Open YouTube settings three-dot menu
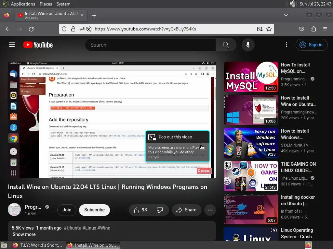The image size is (333, 249). [286, 45]
